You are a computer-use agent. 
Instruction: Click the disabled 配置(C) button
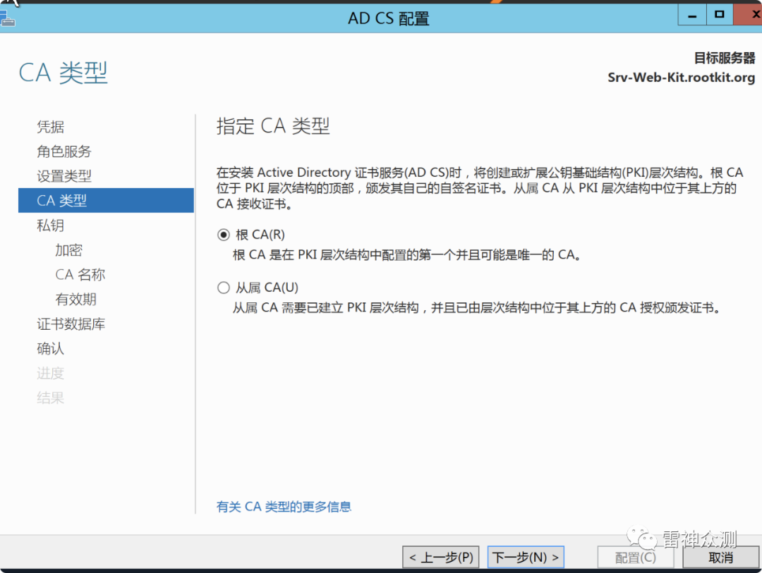coord(635,557)
